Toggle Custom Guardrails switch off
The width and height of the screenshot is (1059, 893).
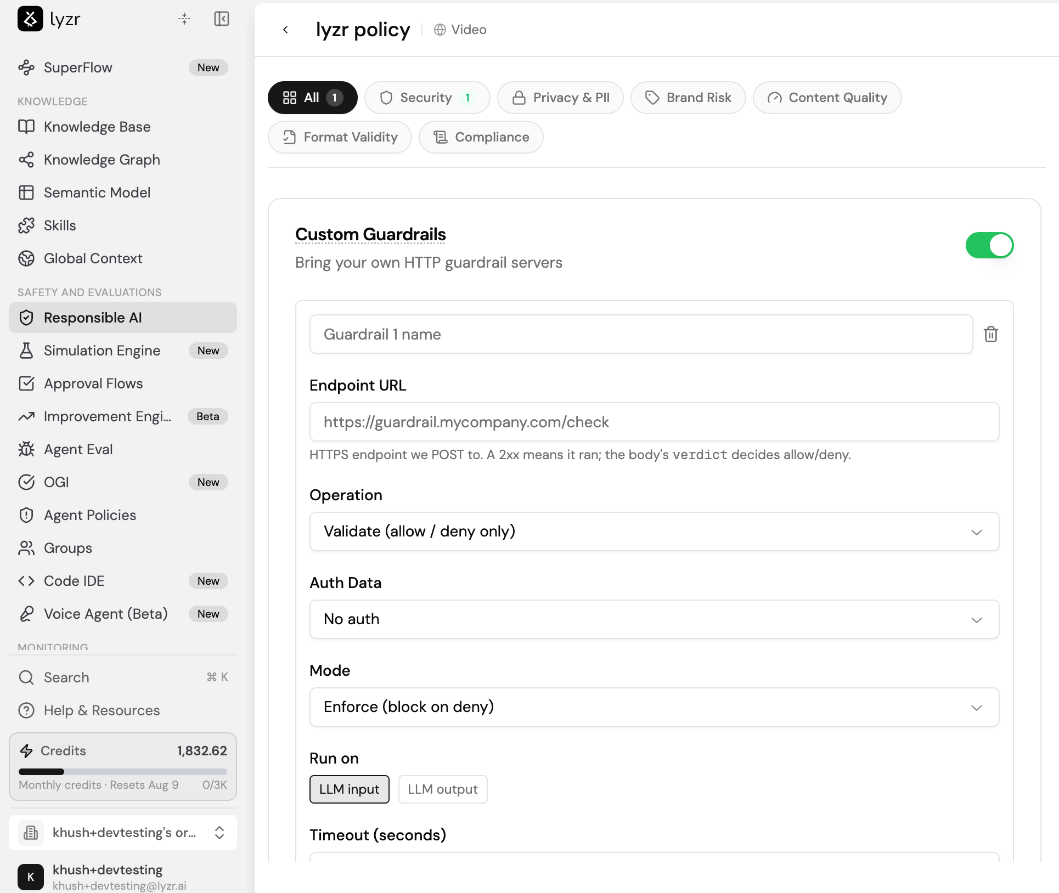tap(989, 245)
